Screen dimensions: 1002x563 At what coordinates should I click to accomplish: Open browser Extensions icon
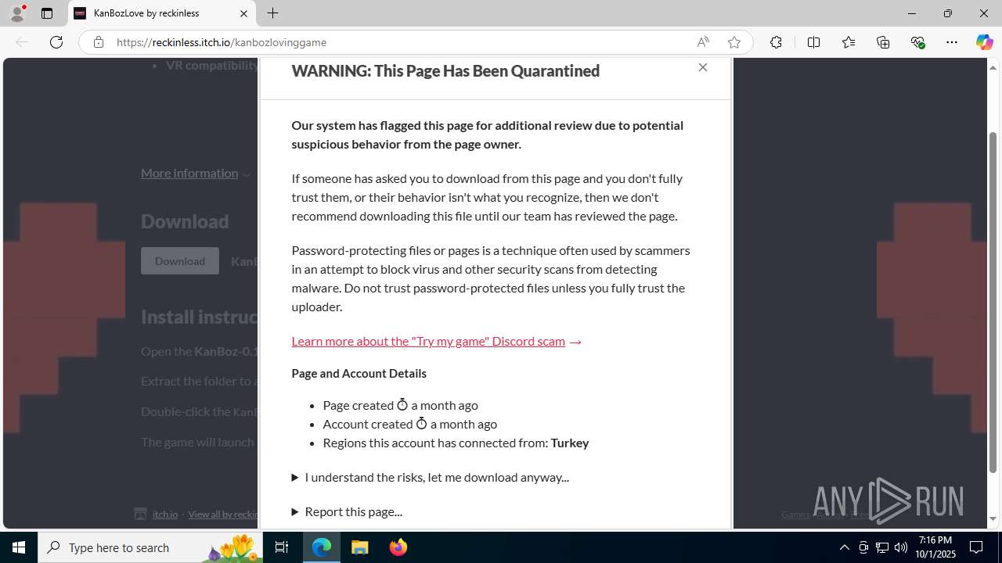(776, 42)
